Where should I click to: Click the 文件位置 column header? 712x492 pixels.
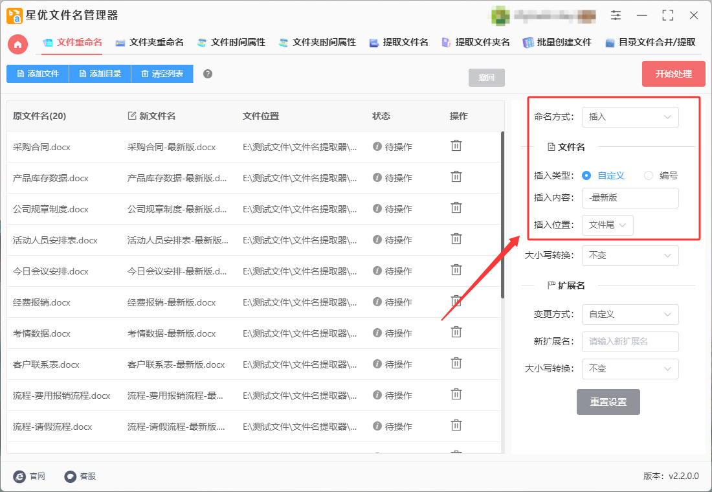point(261,116)
